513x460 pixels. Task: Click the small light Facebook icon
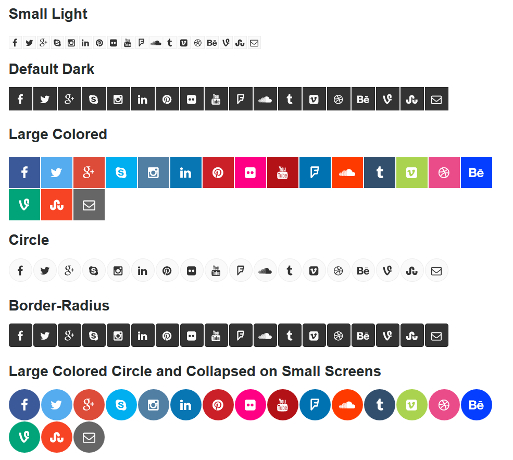click(x=15, y=43)
